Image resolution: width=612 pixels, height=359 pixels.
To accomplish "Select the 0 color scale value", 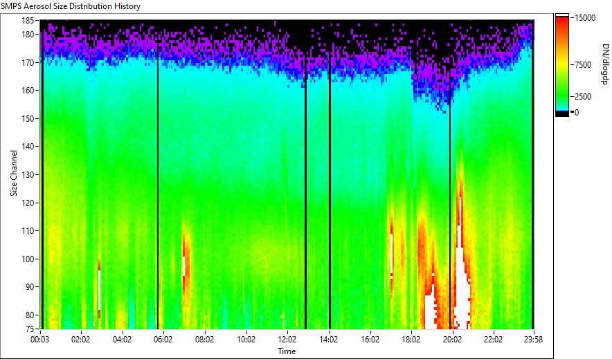I will tap(577, 113).
